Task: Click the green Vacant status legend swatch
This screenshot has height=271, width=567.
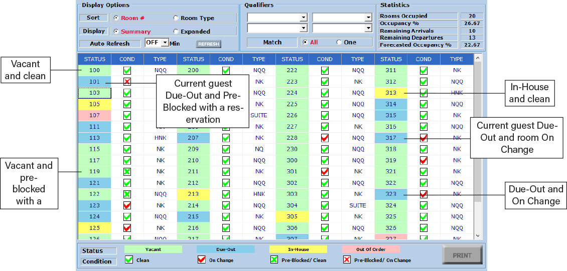Action: (x=153, y=249)
